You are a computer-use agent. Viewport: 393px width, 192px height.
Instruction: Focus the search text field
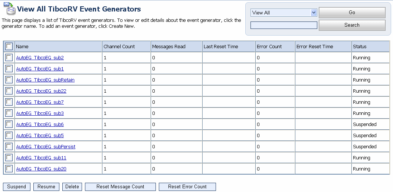tap(284, 25)
